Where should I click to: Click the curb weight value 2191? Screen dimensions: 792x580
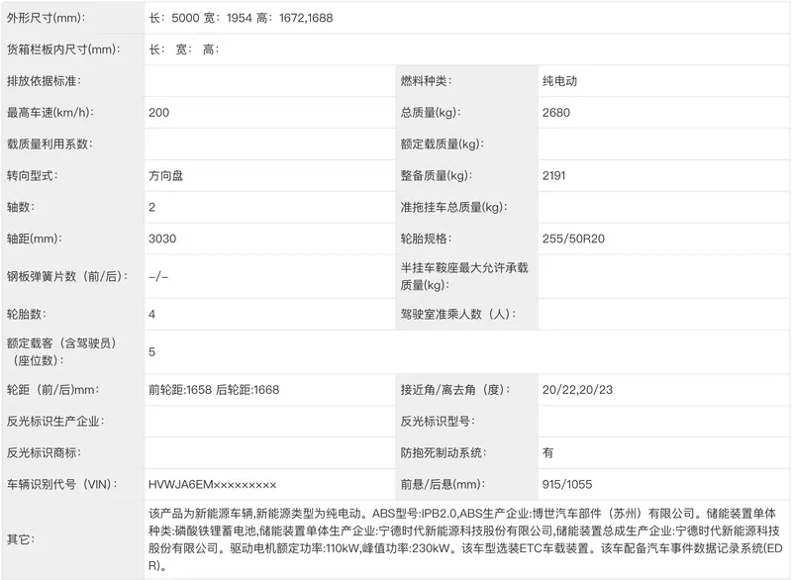pos(556,175)
